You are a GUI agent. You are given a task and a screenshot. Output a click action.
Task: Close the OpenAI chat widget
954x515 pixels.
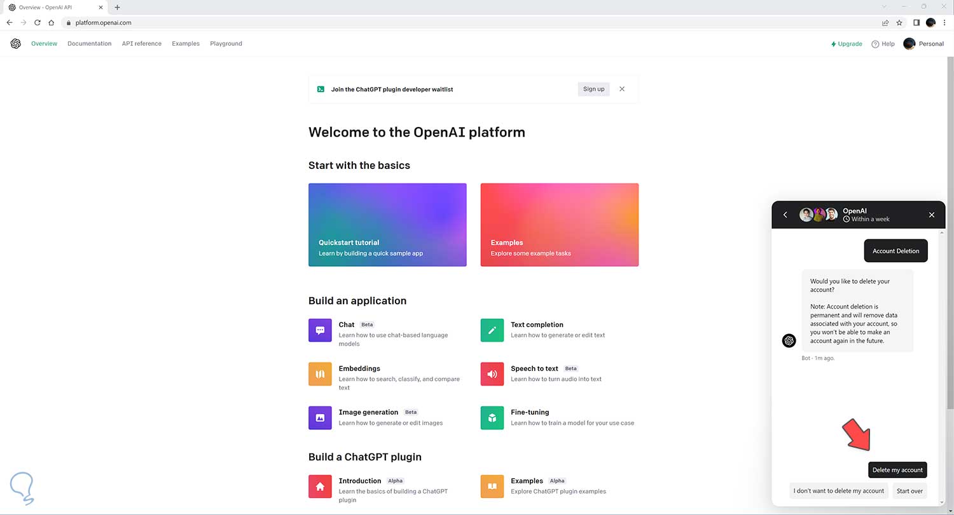click(932, 215)
